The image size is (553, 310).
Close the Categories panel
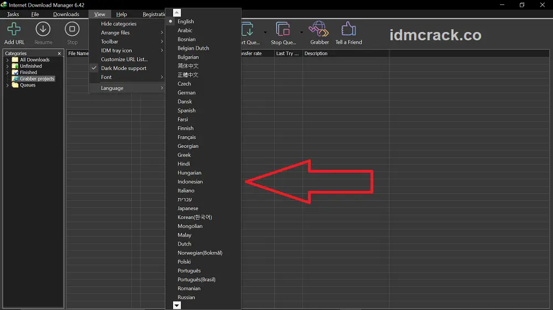pyautogui.click(x=59, y=54)
